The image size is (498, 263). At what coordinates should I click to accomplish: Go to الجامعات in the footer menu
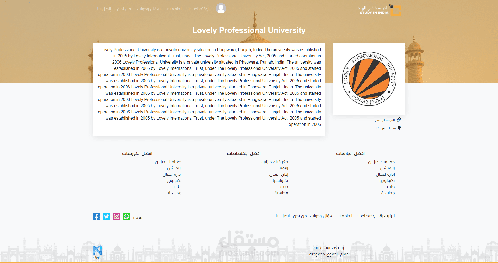tap(344, 216)
